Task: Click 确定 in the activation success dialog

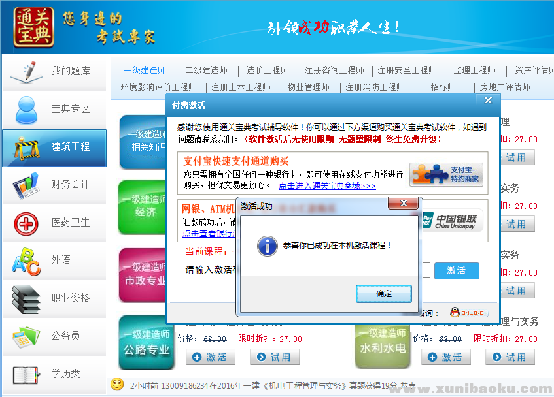Action: 384,294
